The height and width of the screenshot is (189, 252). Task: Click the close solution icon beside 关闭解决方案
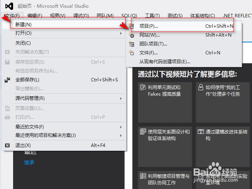click(7, 52)
